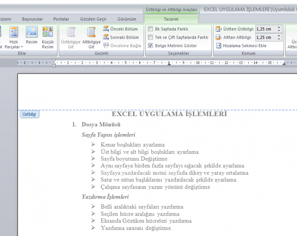This screenshot has height=236, width=297.
Task: Decrease Alttan Altbilgi spinner value
Action: coord(279,39)
